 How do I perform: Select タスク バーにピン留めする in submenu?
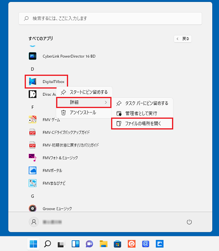click(x=142, y=103)
